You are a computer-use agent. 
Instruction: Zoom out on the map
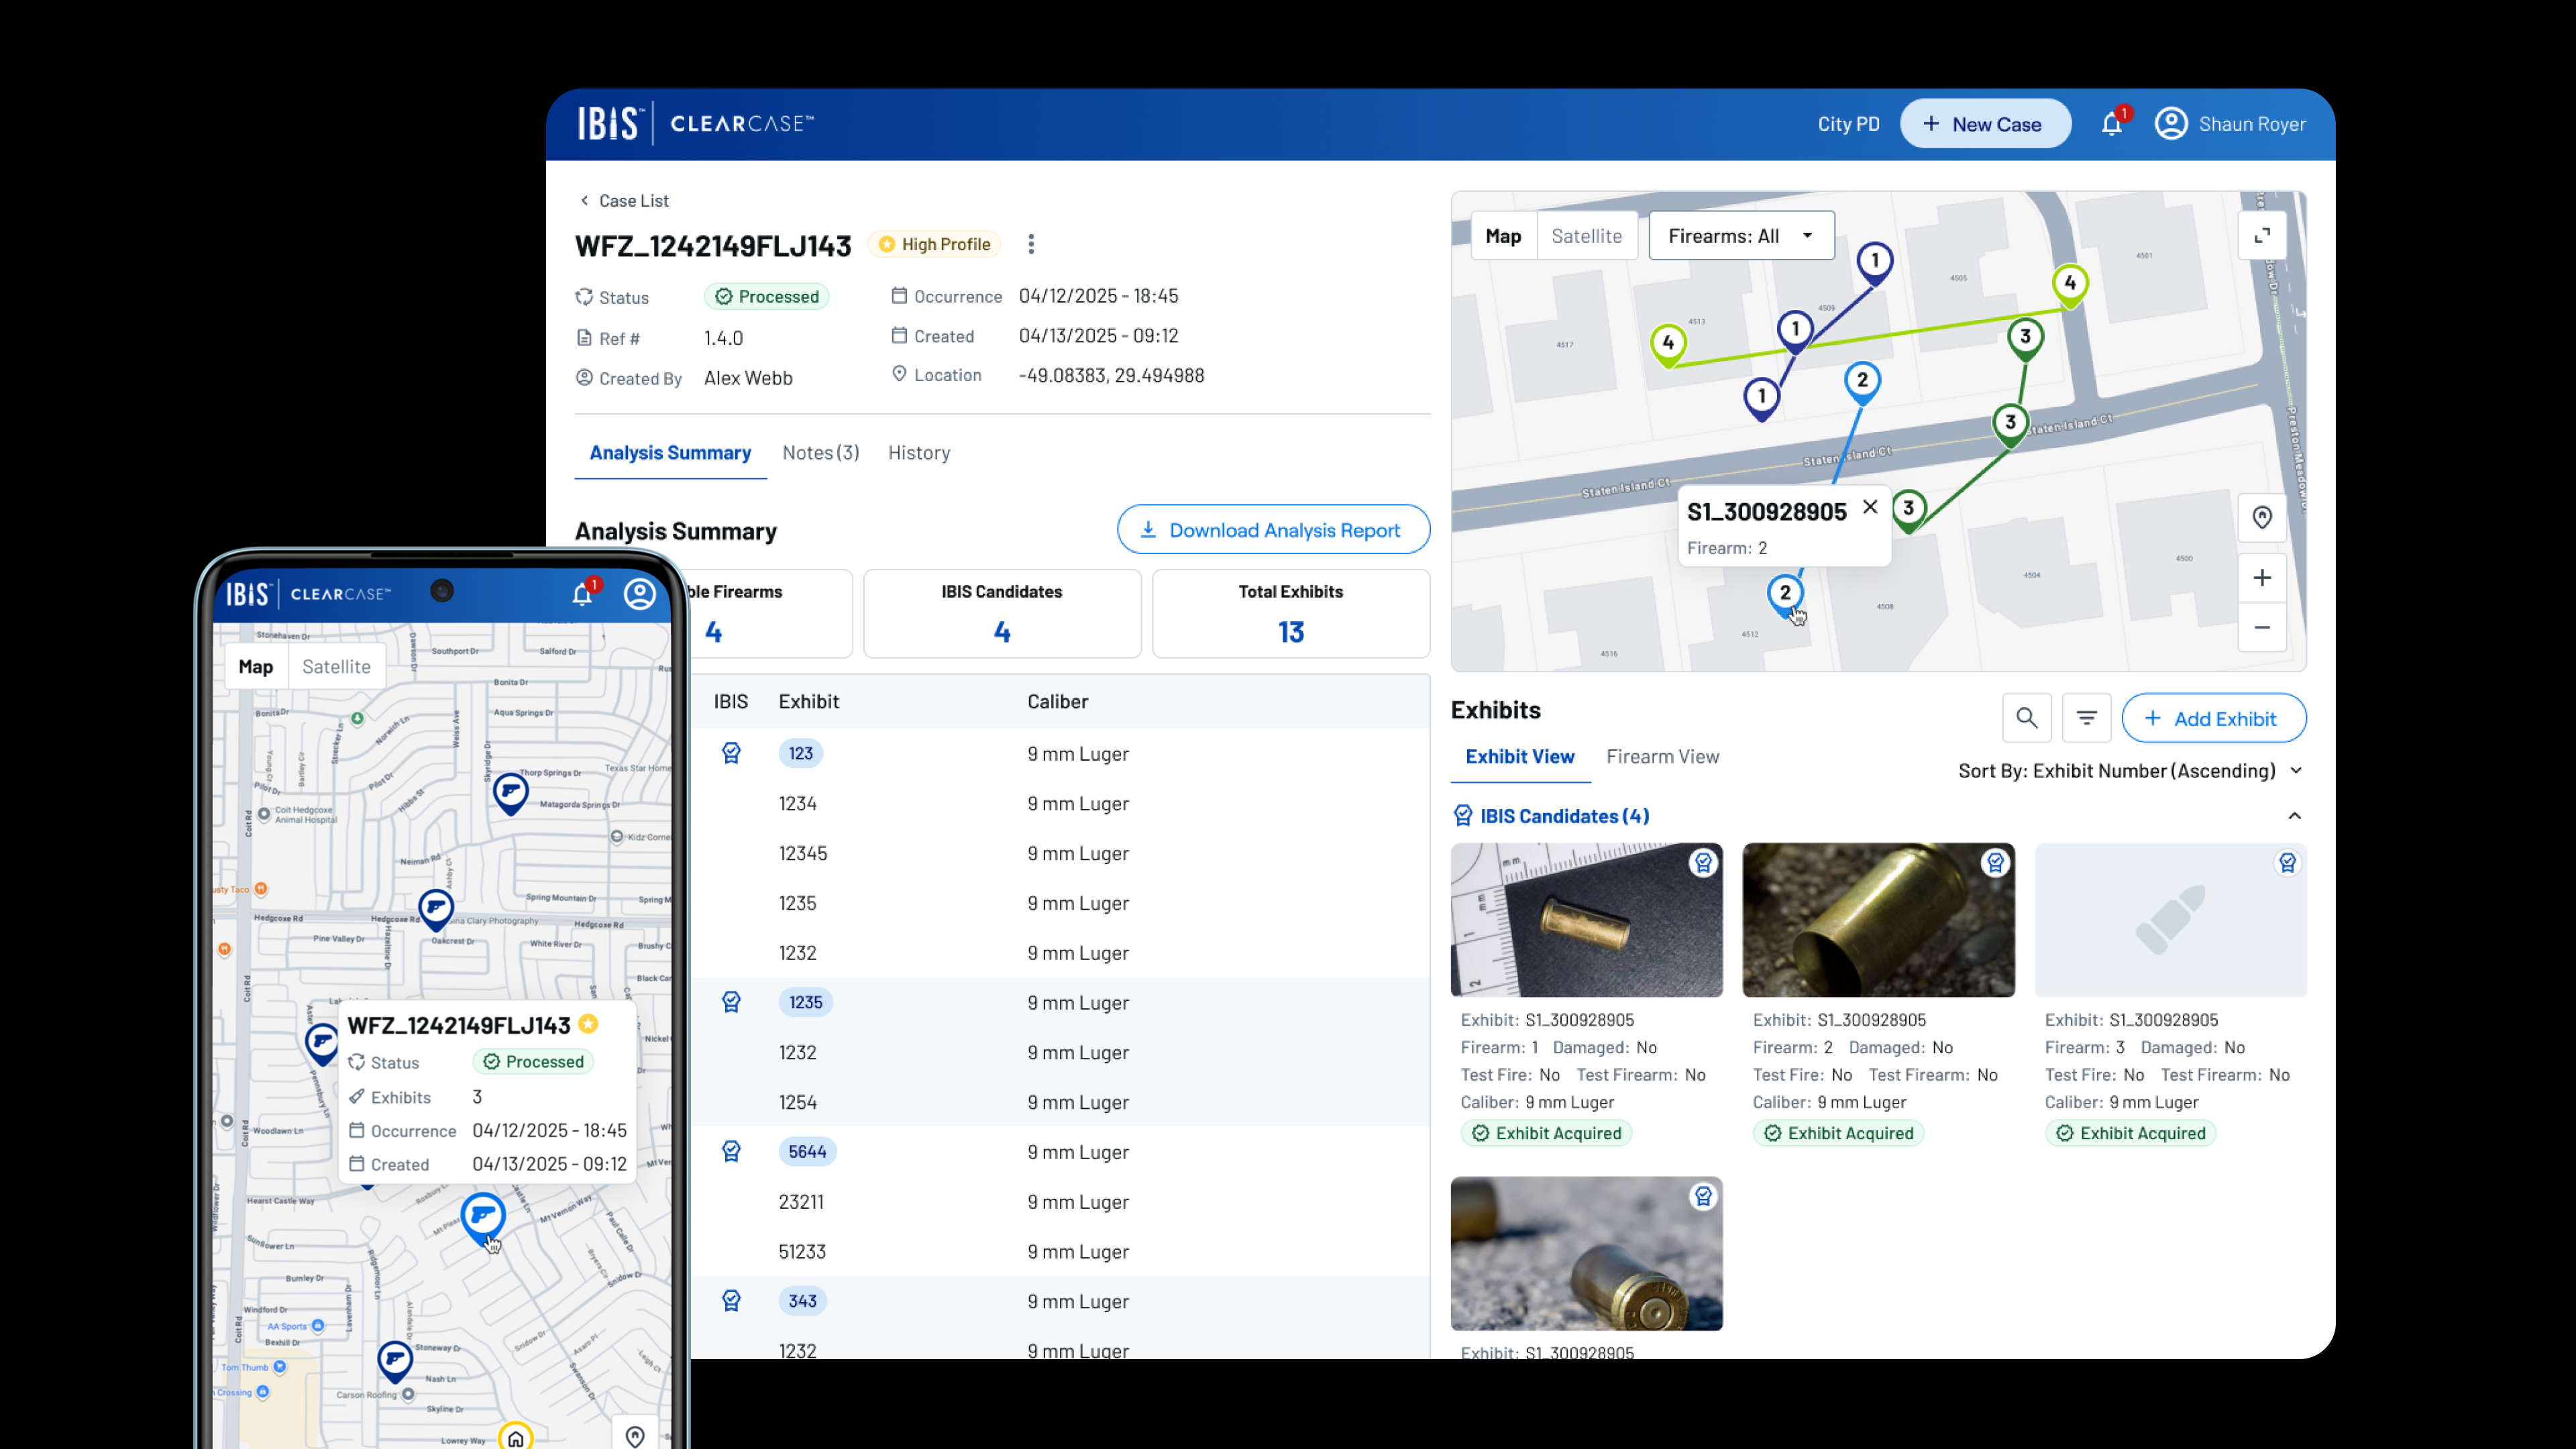pyautogui.click(x=2262, y=628)
